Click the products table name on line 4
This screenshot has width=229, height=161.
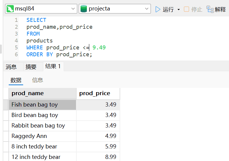[x=40, y=41]
